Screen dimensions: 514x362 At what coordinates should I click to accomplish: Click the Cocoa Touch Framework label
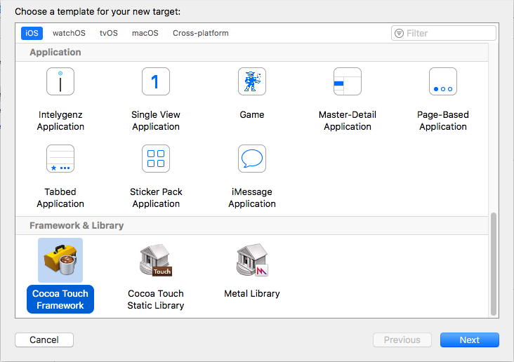point(60,300)
